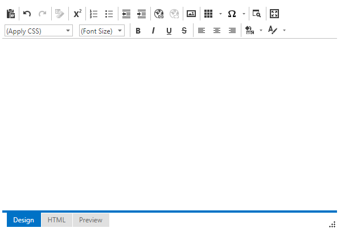Toggle underline formatting

coord(169,31)
